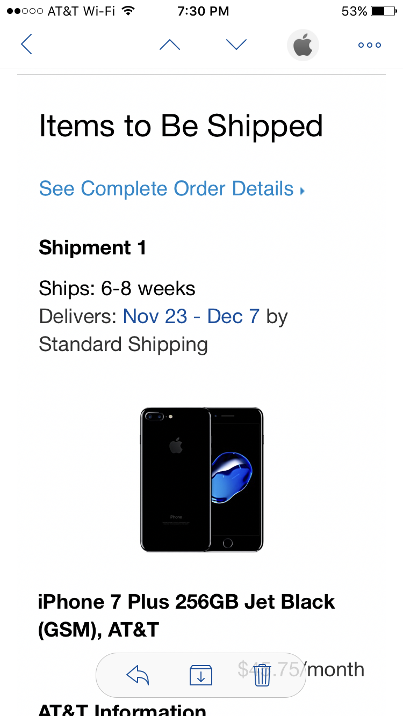This screenshot has width=403, height=716.
Task: Tap the reply arrow icon
Action: pyautogui.click(x=138, y=675)
